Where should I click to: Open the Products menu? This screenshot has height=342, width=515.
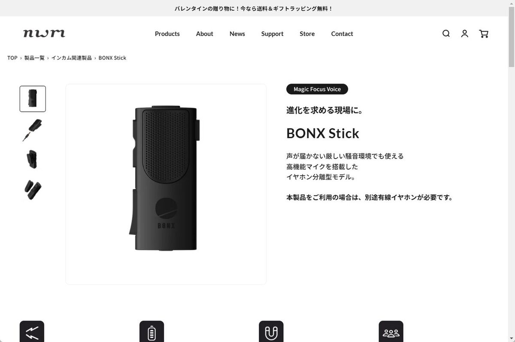(167, 34)
